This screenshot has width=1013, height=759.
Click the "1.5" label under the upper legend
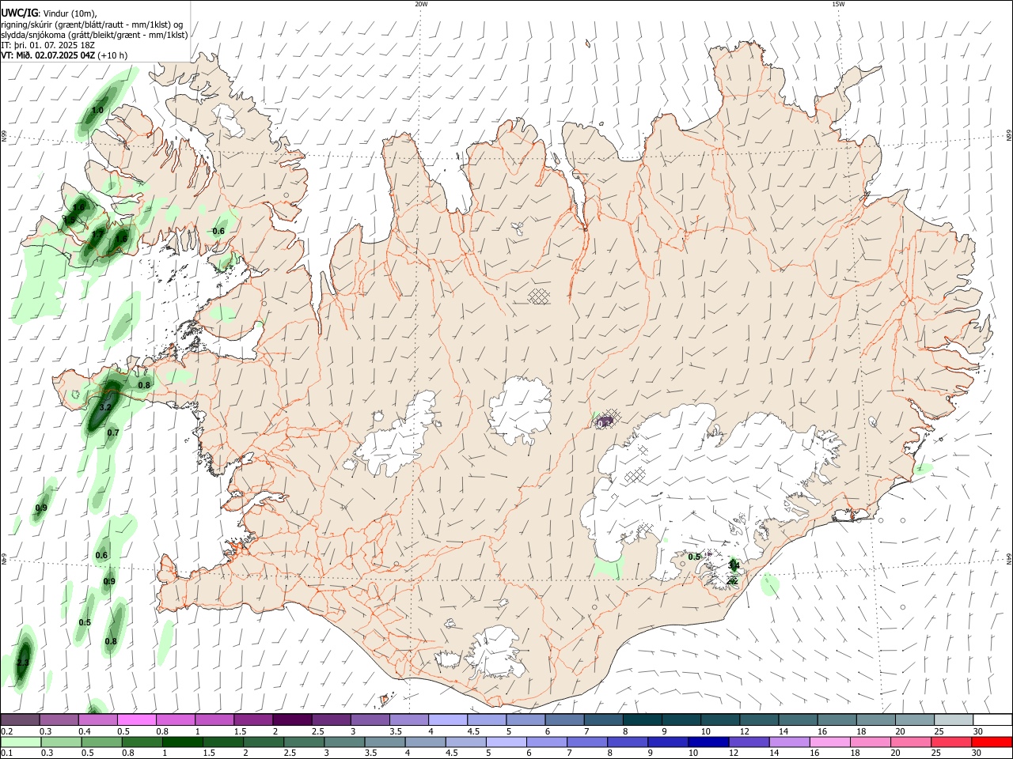pyautogui.click(x=239, y=731)
